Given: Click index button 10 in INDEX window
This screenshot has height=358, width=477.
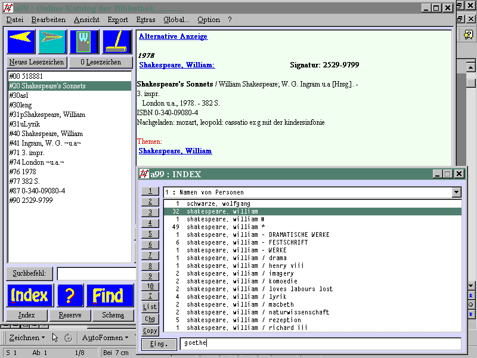Looking at the screenshot, I should tap(150, 286).
